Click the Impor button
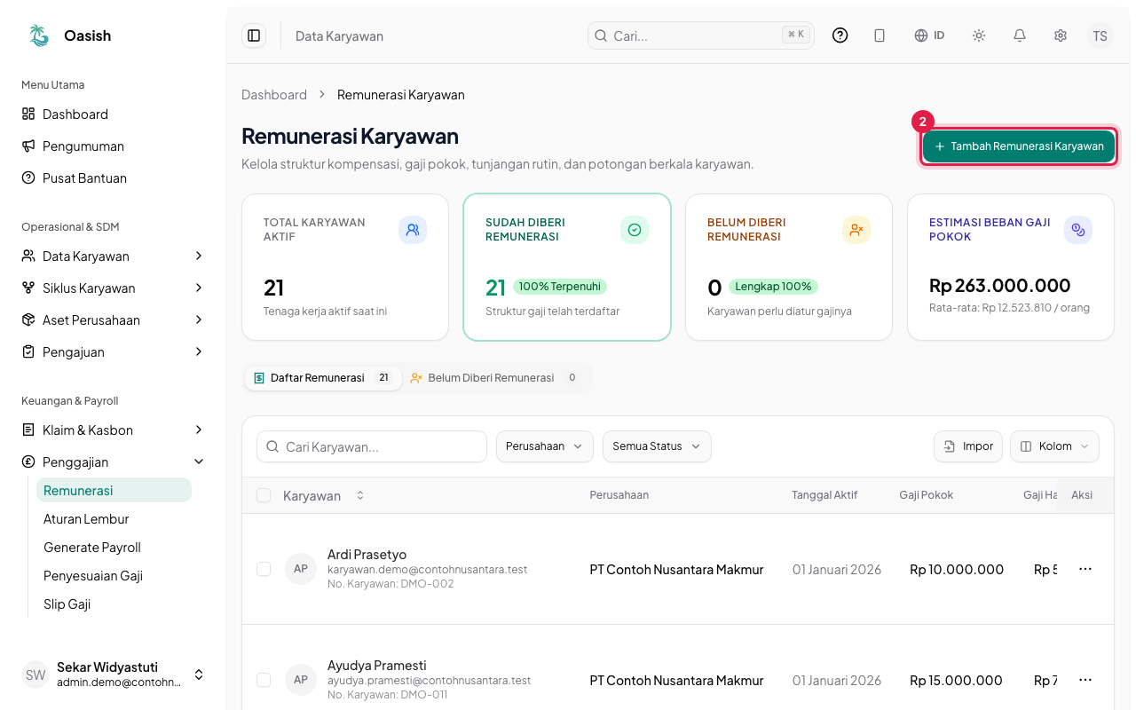 point(968,446)
